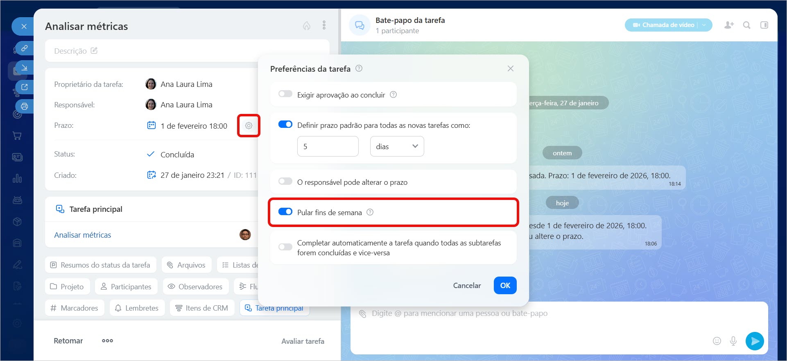The image size is (787, 361).
Task: Click OK to save task preferences
Action: pos(505,286)
